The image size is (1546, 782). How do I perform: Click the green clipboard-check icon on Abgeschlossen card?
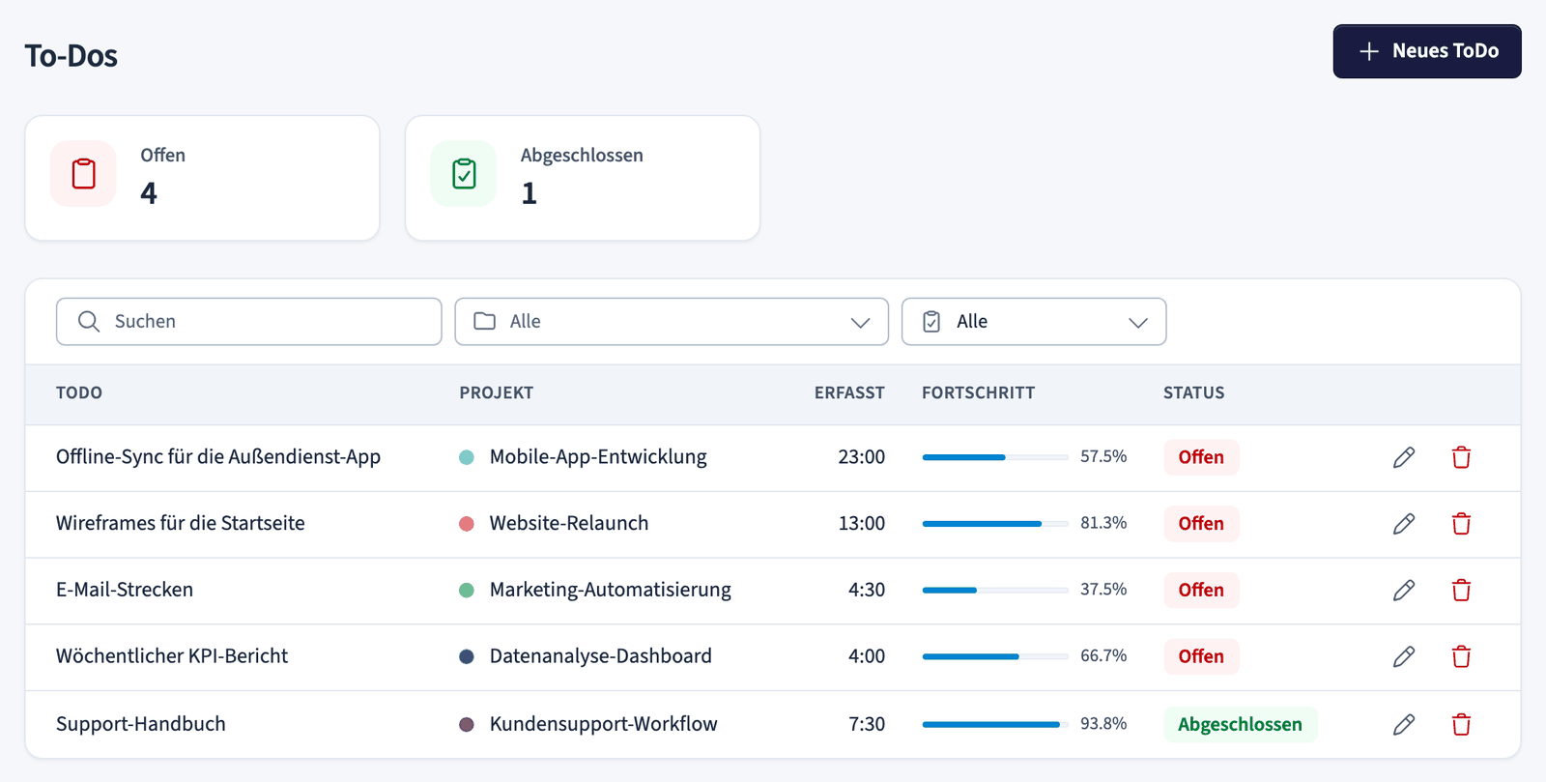coord(464,174)
